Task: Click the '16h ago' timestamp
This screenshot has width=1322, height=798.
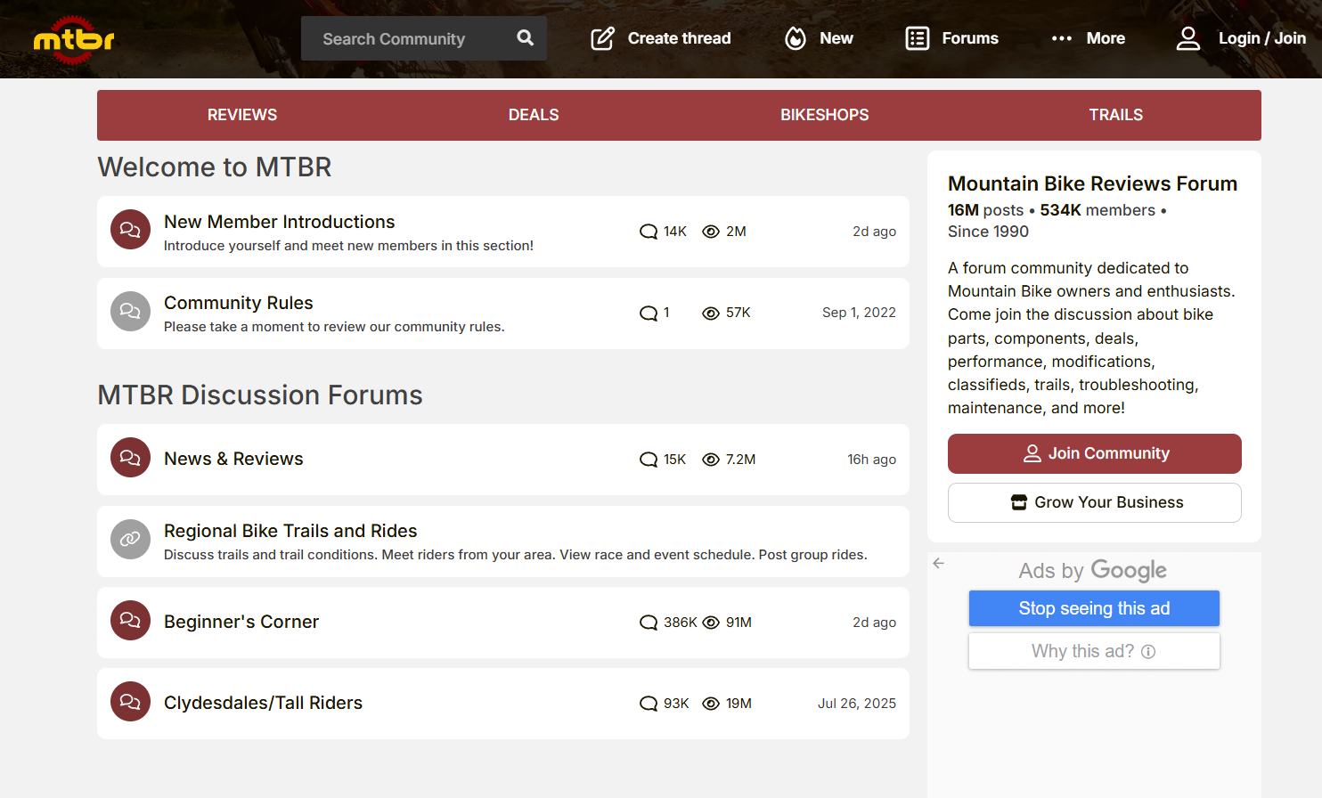Action: (x=871, y=460)
